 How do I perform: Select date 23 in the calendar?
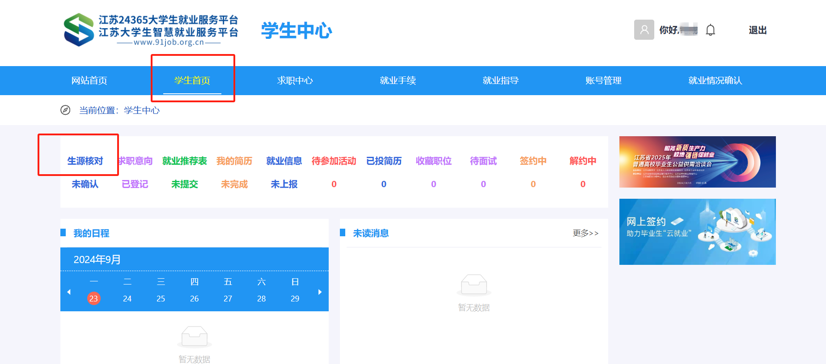click(93, 298)
